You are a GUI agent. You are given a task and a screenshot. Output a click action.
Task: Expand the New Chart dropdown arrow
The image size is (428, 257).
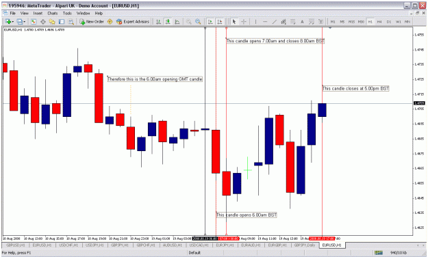[x=13, y=22]
